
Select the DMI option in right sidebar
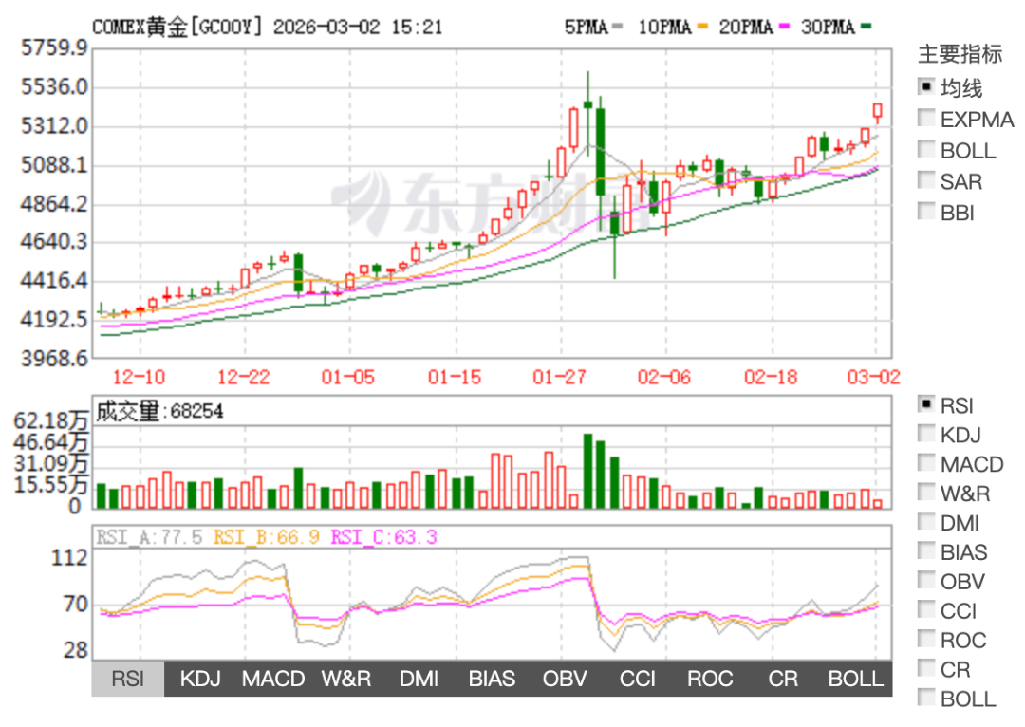click(x=927, y=523)
